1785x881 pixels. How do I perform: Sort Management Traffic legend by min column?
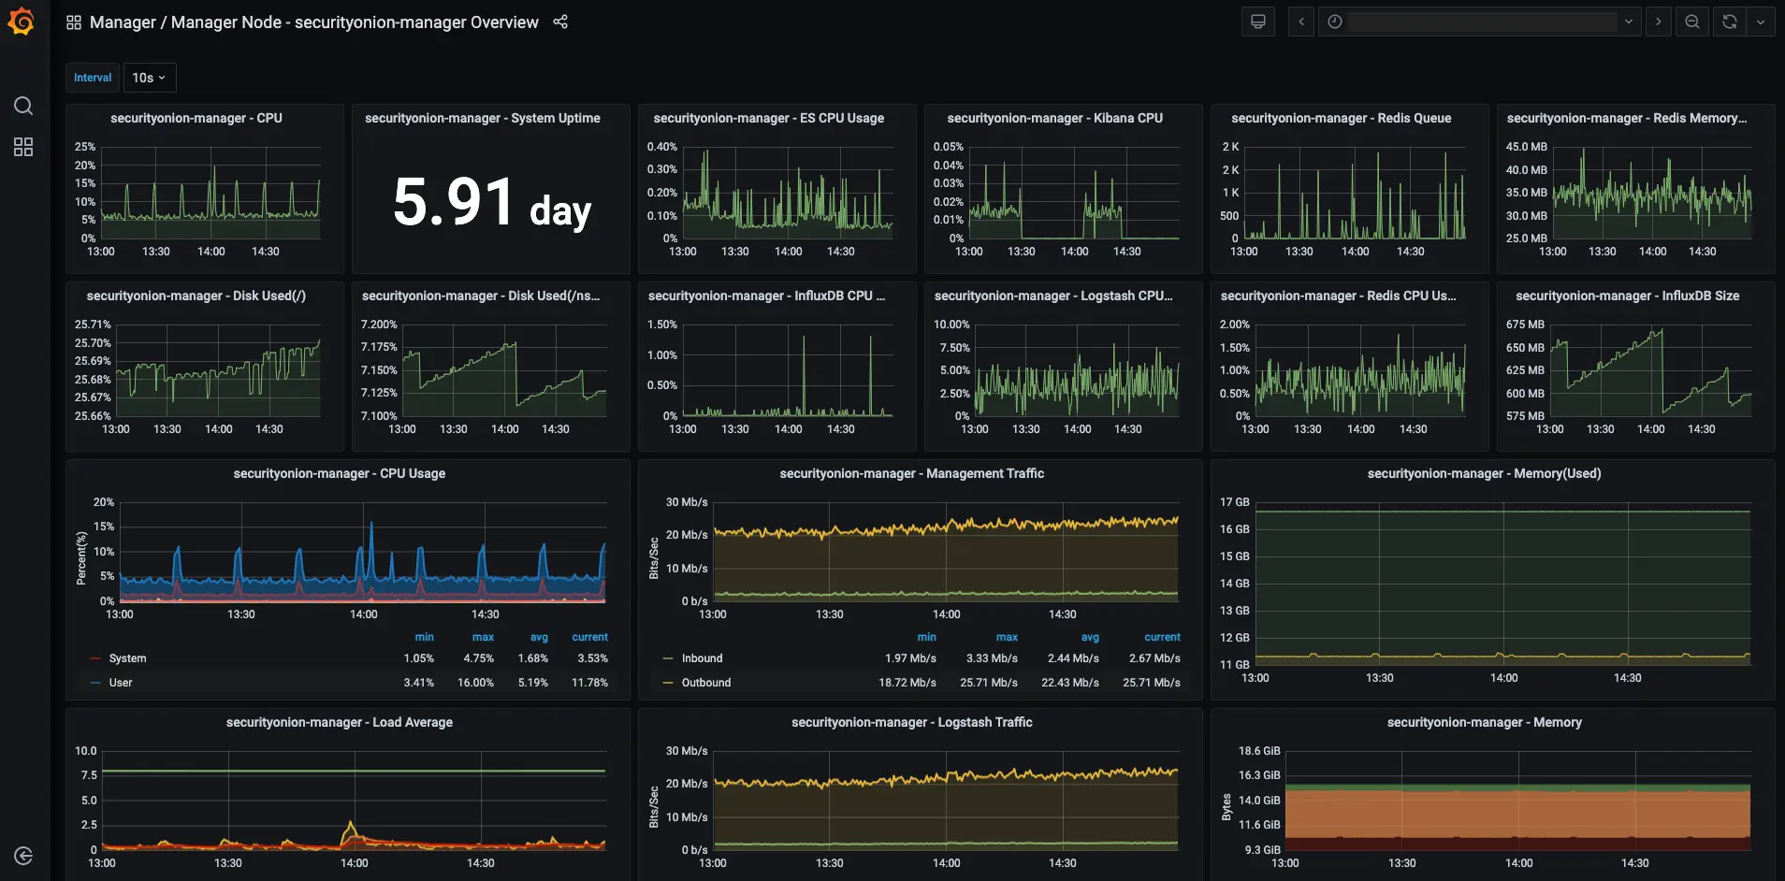[x=927, y=637]
